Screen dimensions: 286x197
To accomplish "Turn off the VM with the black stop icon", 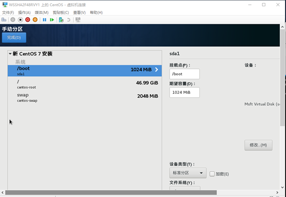I will pyautogui.click(x=20, y=20).
